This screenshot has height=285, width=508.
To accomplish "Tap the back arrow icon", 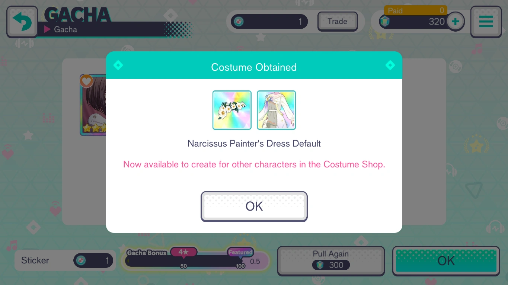I will 22,22.
